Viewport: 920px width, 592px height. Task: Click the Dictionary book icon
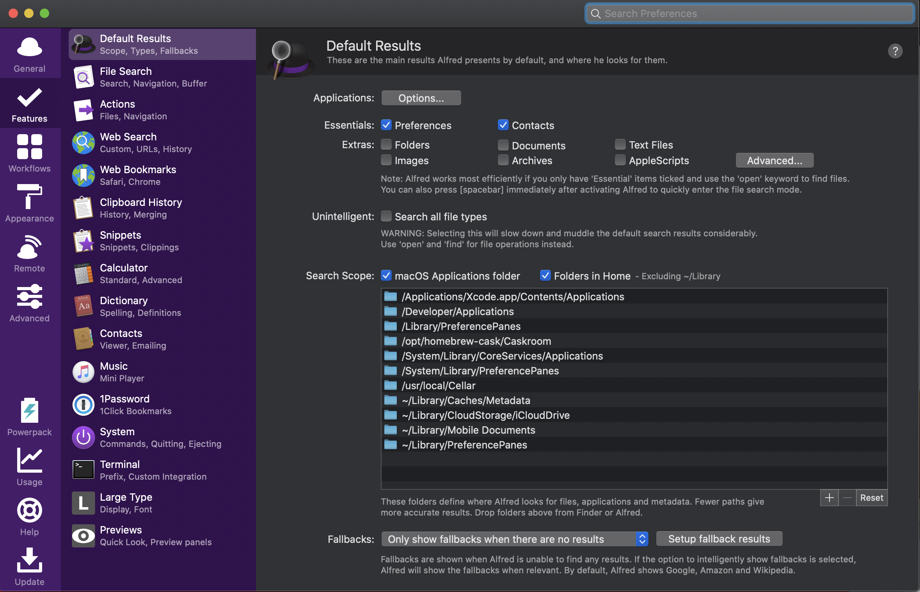tap(83, 307)
